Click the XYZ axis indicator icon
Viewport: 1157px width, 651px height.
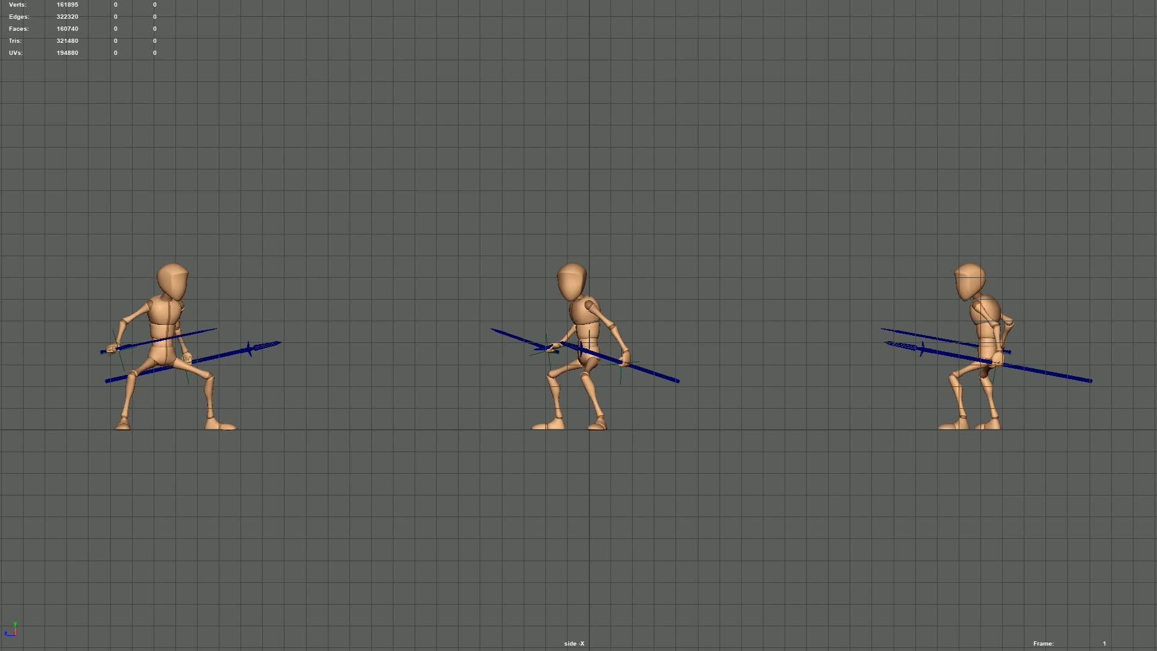[11, 630]
